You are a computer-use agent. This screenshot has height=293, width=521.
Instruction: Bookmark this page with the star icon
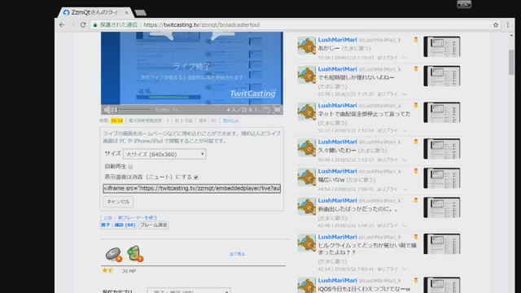[x=496, y=25]
